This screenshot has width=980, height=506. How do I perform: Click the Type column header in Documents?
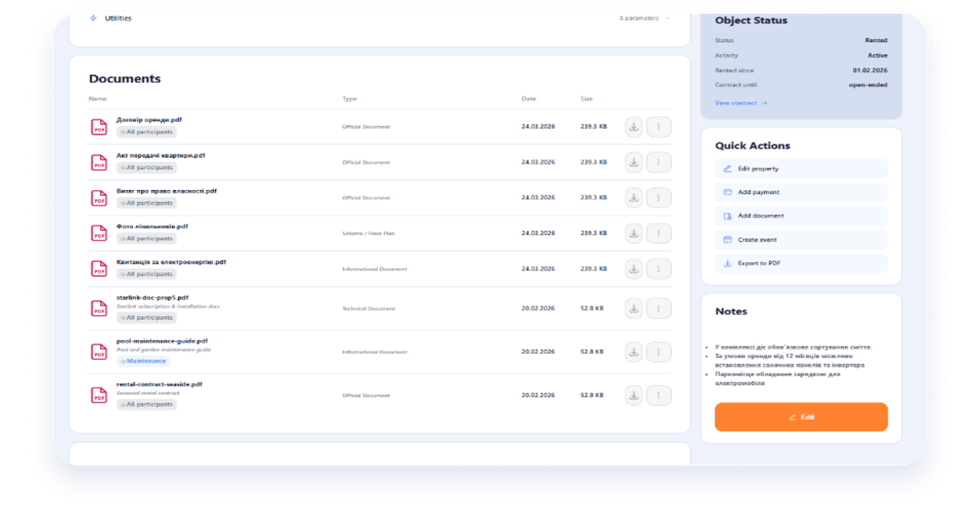[349, 98]
